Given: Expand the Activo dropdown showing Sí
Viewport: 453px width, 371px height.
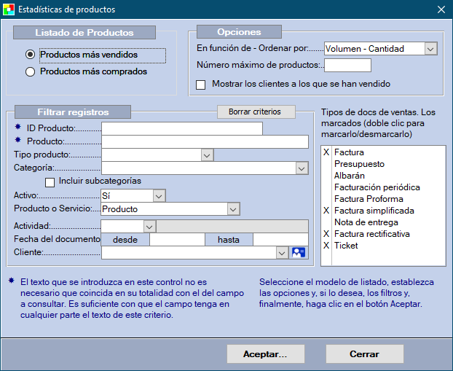Looking at the screenshot, I should (x=159, y=196).
